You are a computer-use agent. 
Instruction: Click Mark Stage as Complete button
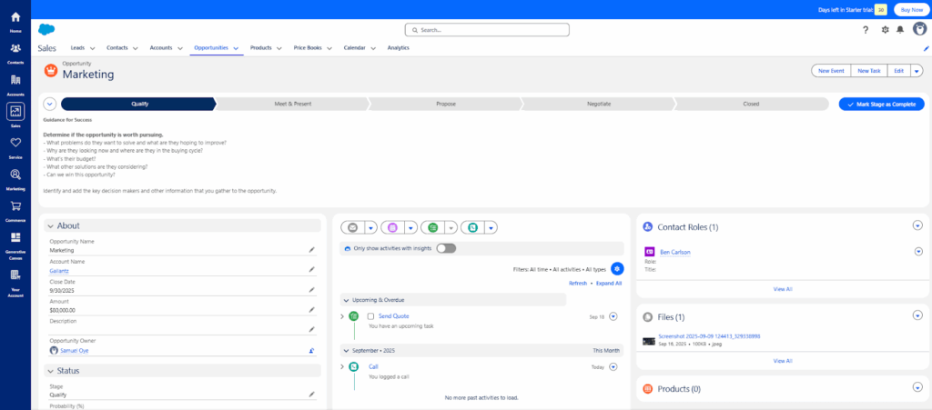(x=881, y=104)
